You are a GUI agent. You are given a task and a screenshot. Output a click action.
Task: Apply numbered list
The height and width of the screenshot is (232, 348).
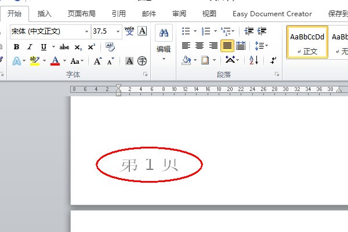206,31
